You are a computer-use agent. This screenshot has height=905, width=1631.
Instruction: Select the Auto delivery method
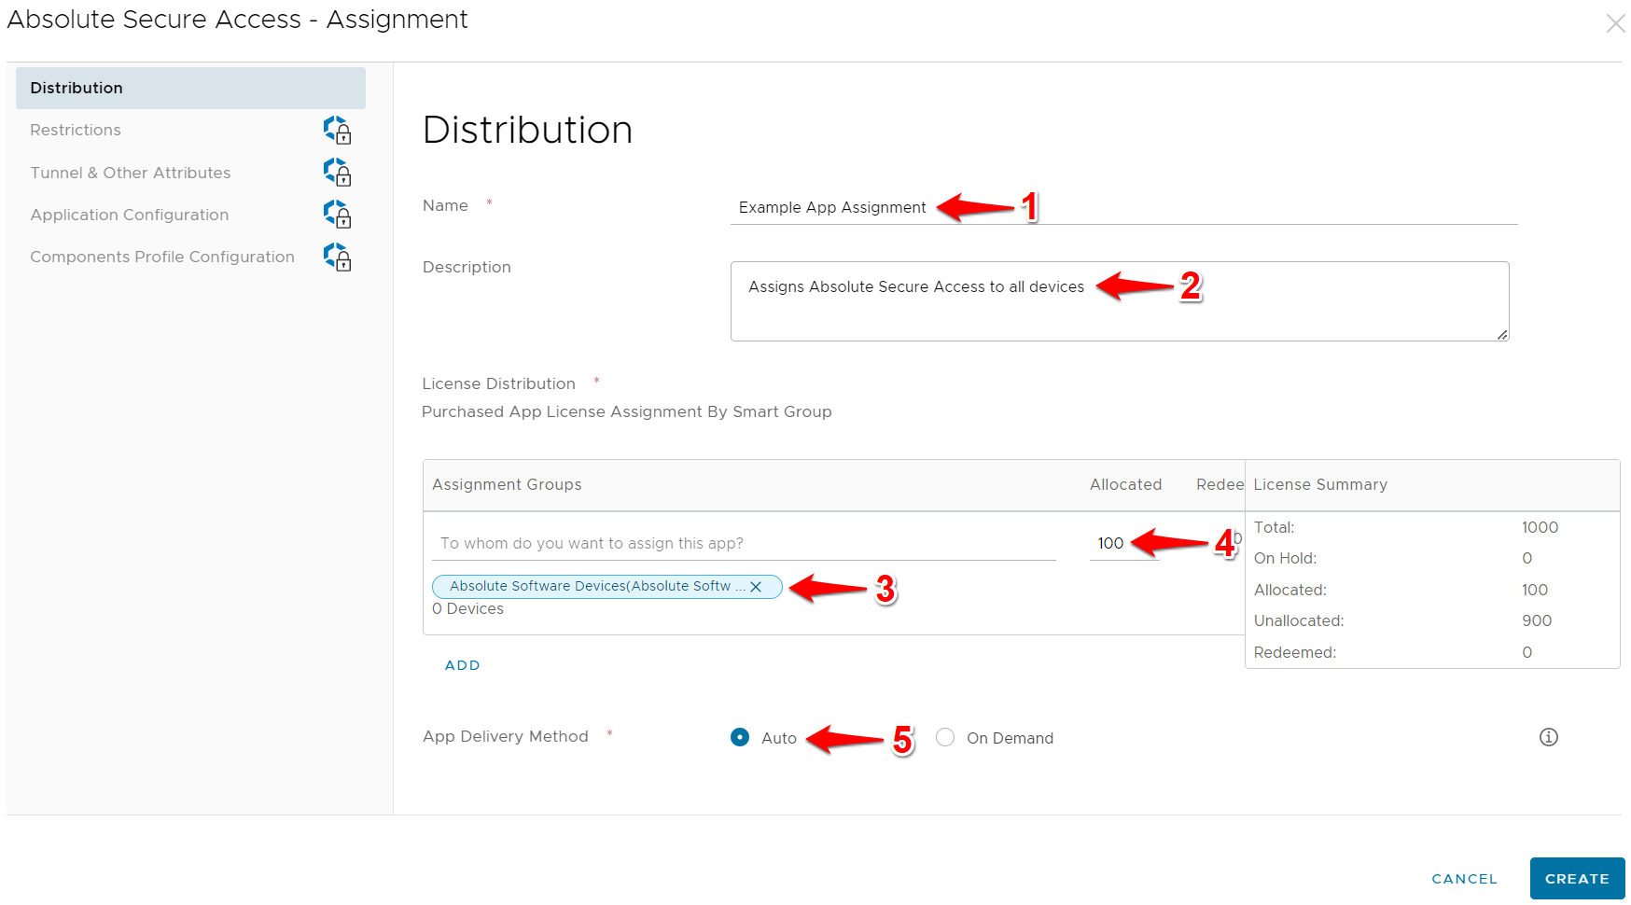coord(740,737)
